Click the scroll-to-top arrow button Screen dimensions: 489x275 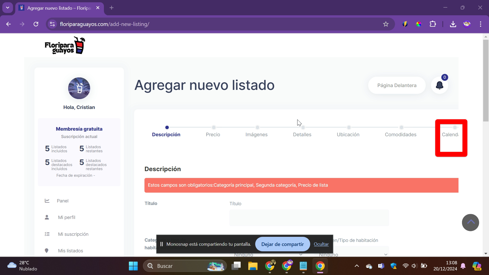(470, 222)
